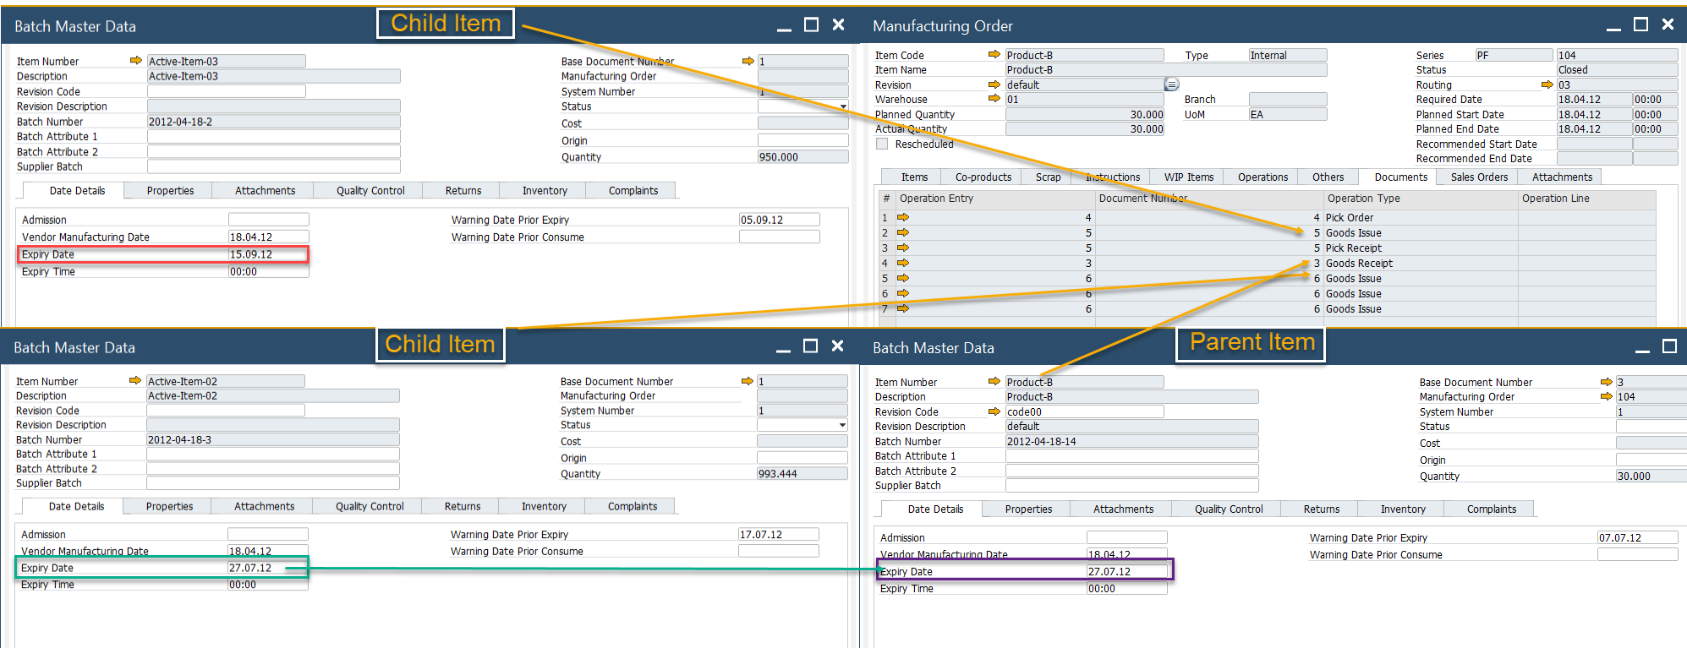Click Revision field picker icon next to default
This screenshot has height=648, width=1687.
[1171, 84]
